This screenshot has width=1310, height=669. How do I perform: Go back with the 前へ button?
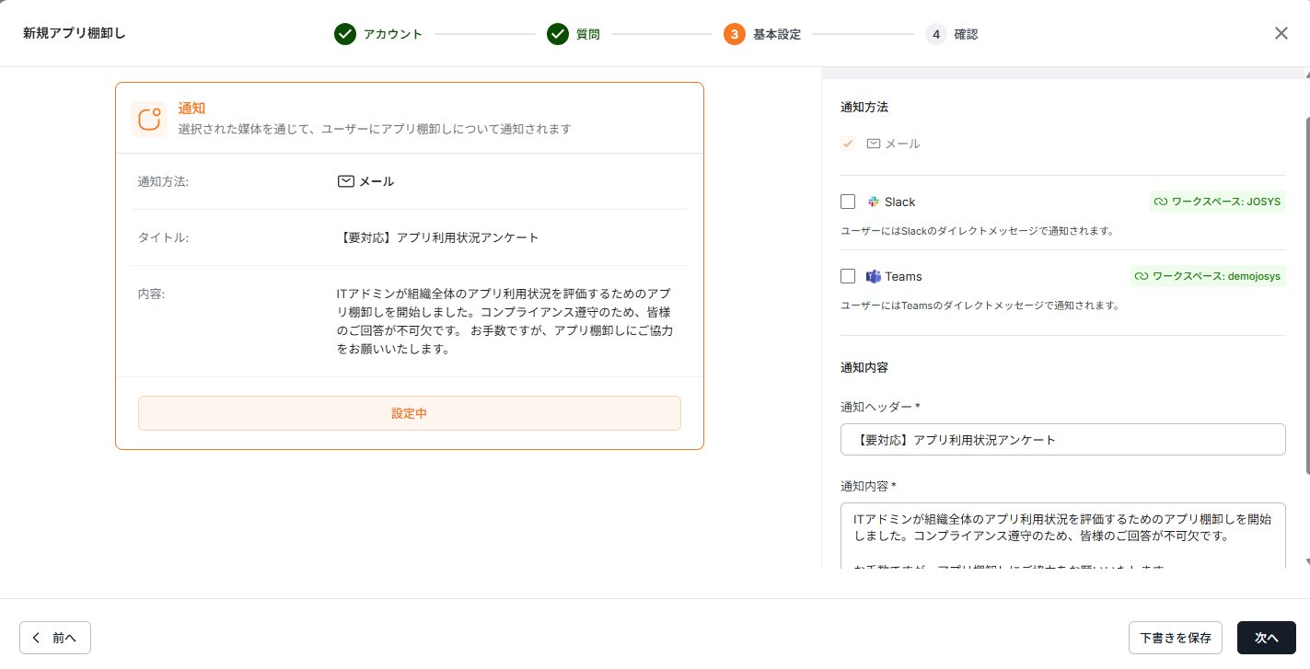tap(55, 638)
